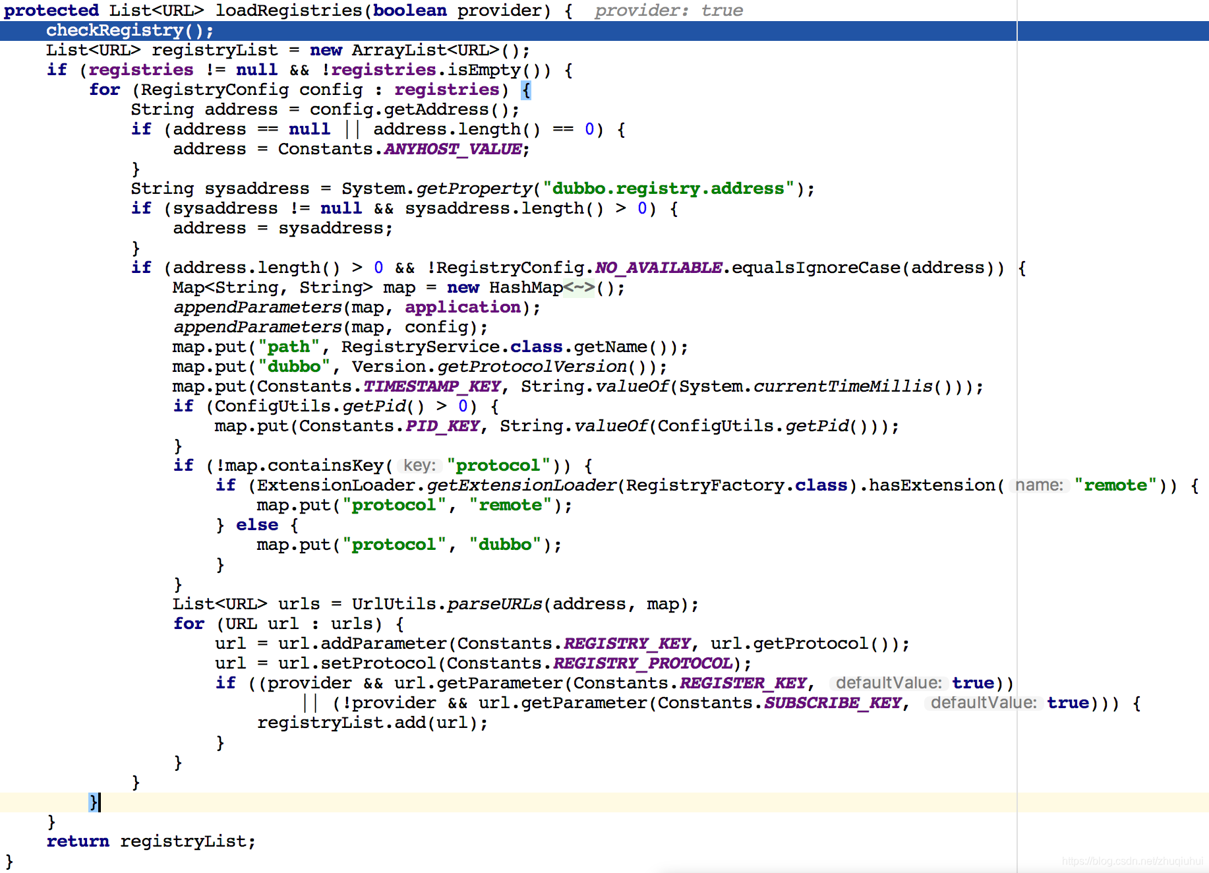
Task: Click the RegistryService.class reference
Action: pos(452,347)
